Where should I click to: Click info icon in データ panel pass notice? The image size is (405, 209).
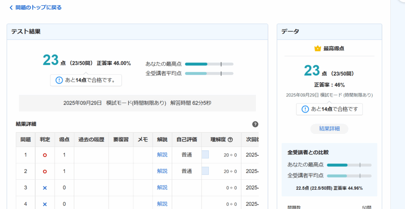click(x=305, y=109)
